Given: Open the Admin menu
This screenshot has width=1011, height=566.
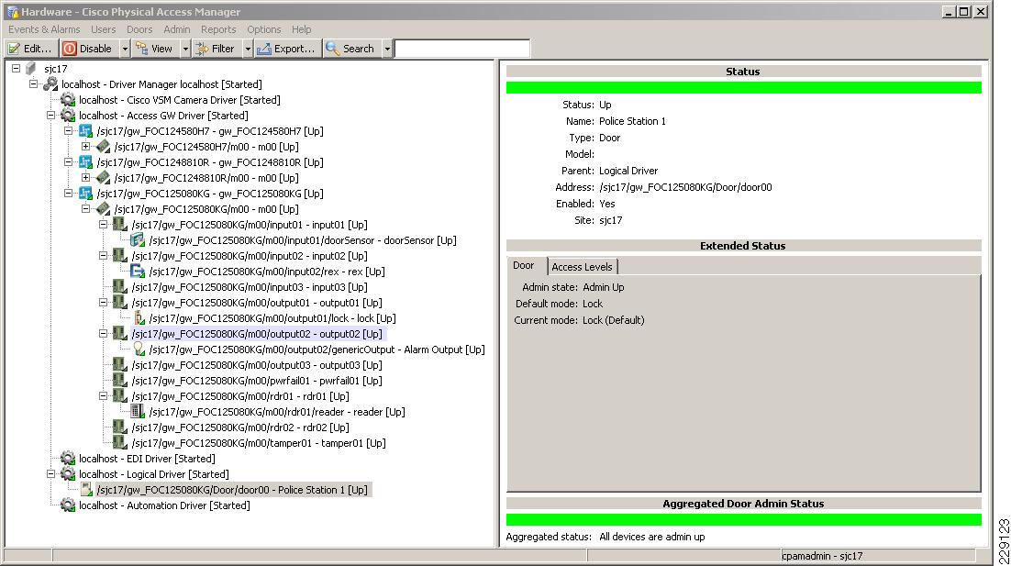Looking at the screenshot, I should point(177,29).
